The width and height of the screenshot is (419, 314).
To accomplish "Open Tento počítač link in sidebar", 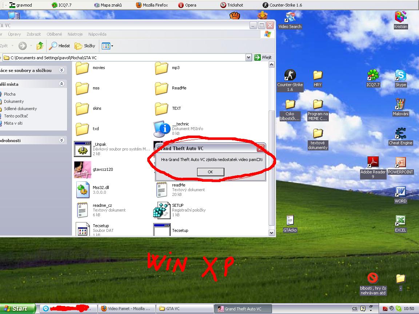I will [x=16, y=116].
